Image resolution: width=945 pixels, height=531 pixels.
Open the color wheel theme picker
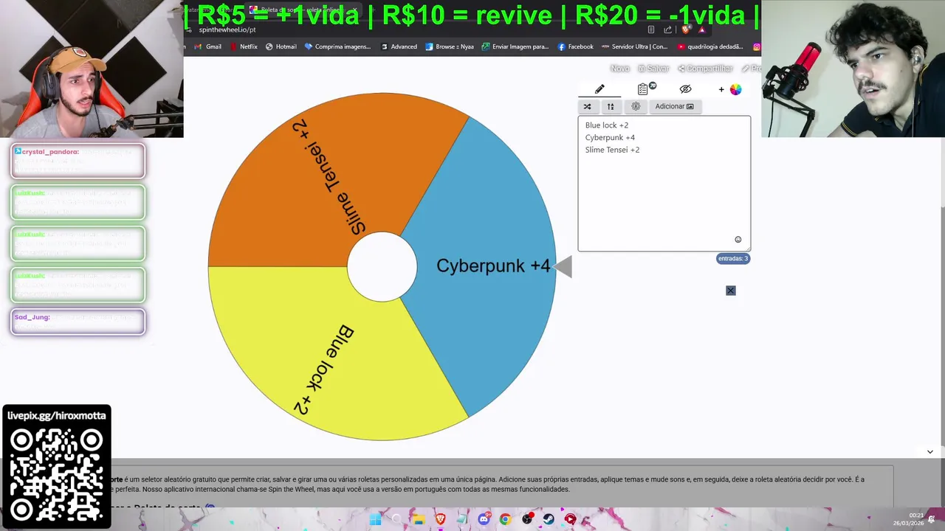pos(735,89)
